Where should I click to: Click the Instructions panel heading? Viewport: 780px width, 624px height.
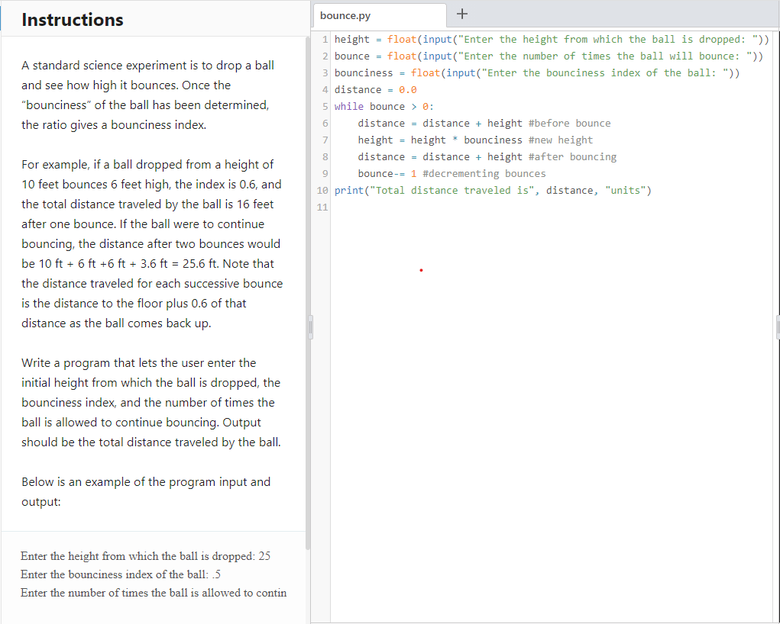[72, 20]
